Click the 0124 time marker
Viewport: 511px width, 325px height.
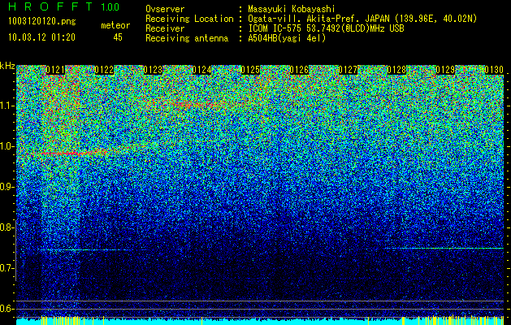[201, 70]
